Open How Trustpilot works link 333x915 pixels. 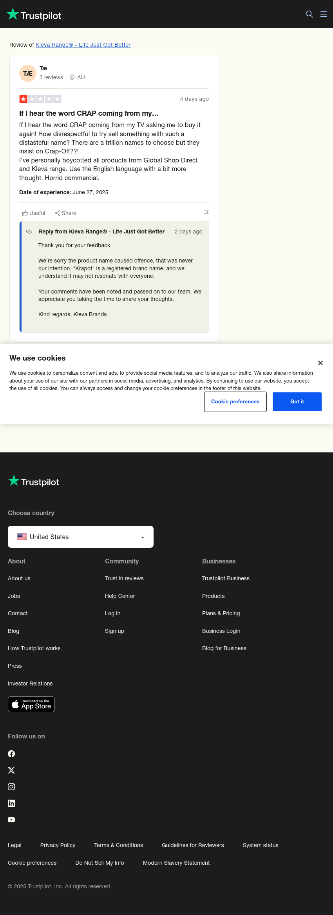(x=34, y=648)
